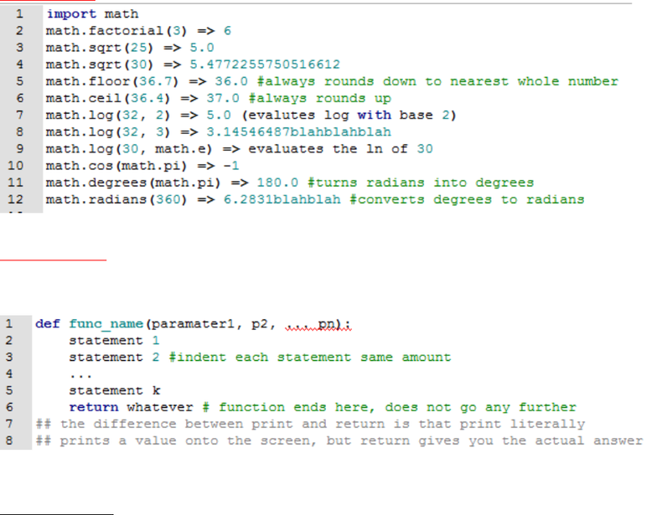
Task: Click comment '#indent each statement same amount'
Action: (310, 357)
